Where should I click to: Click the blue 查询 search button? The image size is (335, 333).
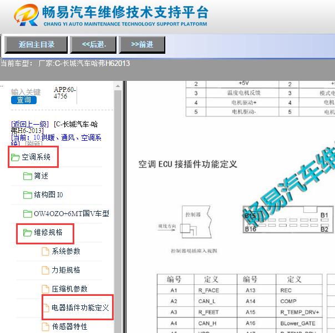[24, 100]
